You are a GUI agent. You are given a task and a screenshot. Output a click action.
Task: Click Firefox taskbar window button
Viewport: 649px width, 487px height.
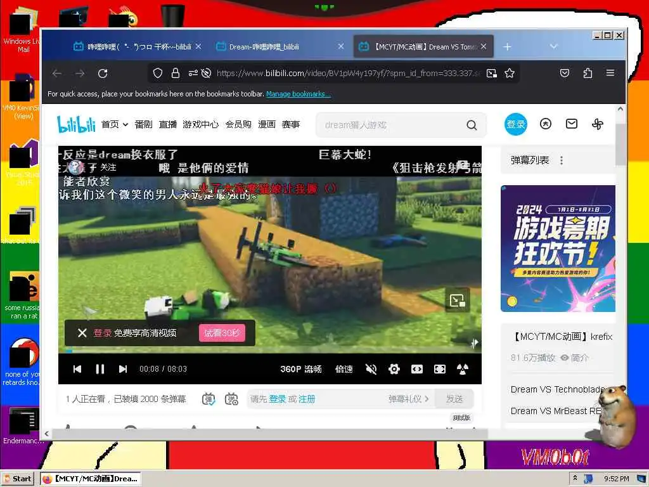point(90,479)
